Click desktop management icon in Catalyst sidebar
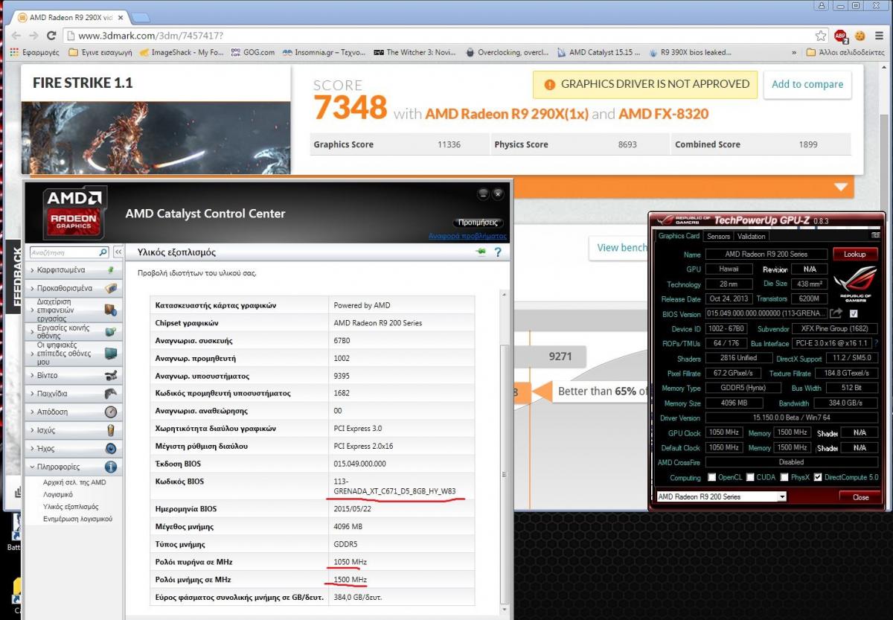The width and height of the screenshot is (893, 620). [110, 309]
